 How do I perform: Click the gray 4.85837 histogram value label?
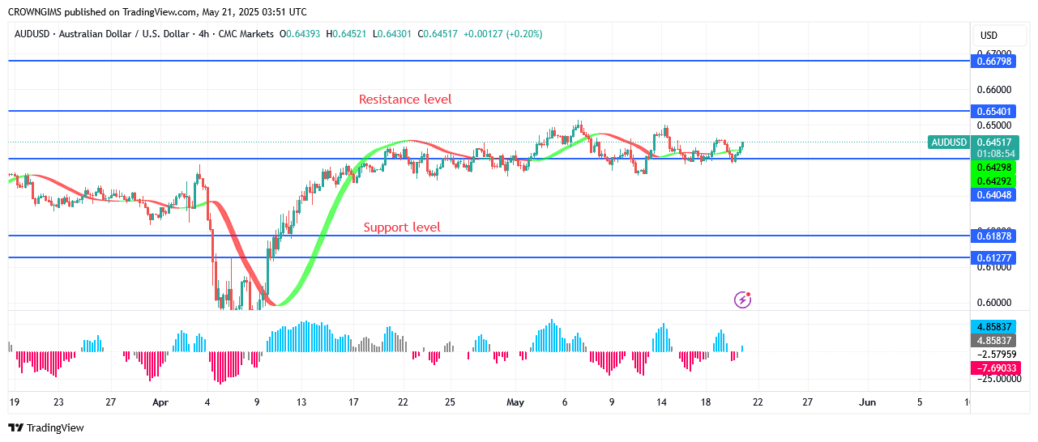[x=993, y=341]
